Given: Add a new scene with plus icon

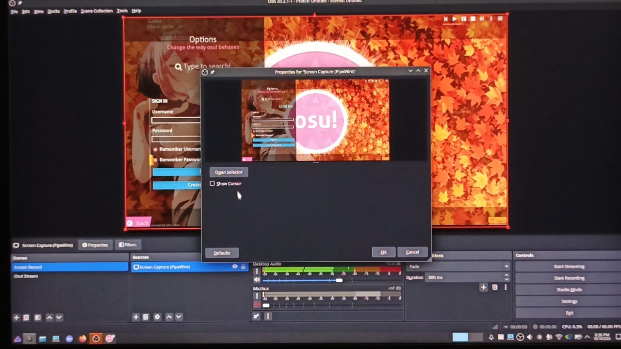Looking at the screenshot, I should [x=16, y=317].
